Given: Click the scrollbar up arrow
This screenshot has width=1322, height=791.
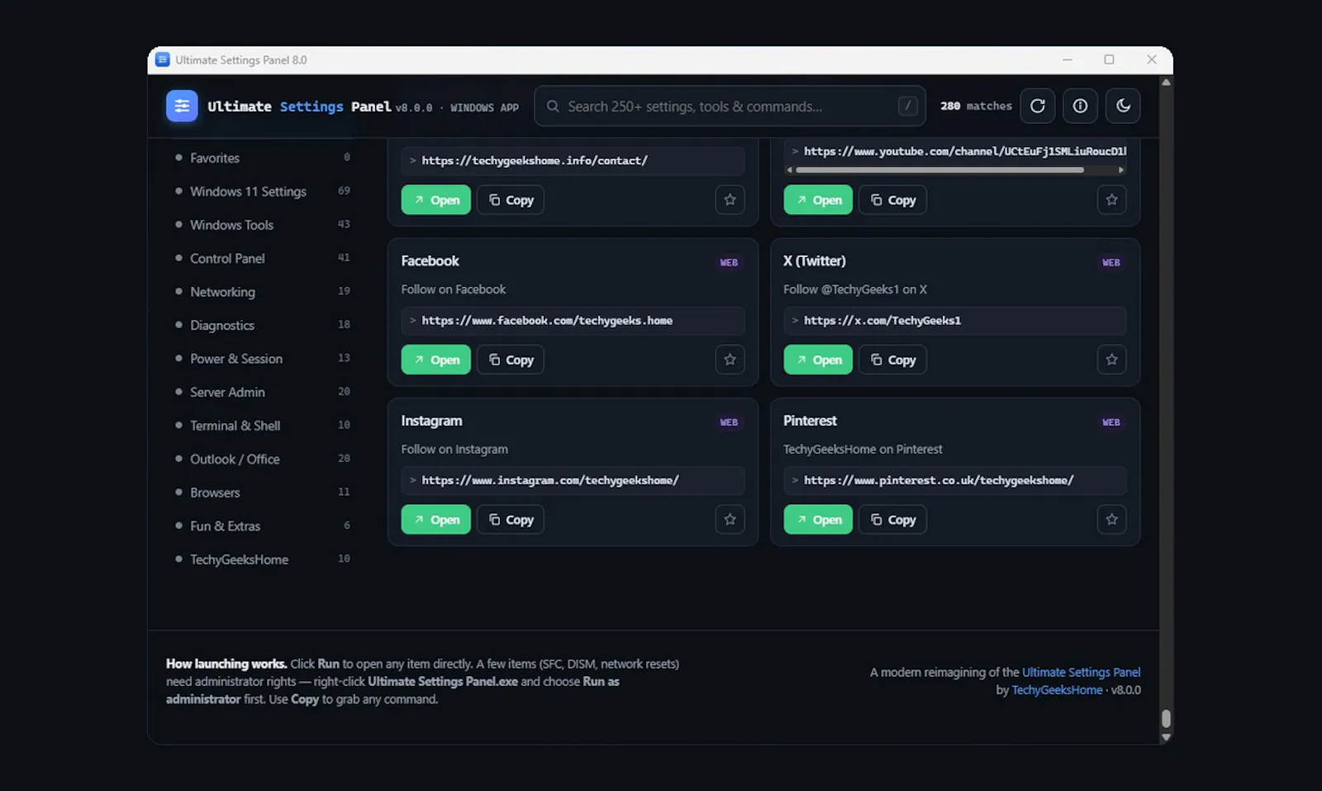Looking at the screenshot, I should point(1166,82).
